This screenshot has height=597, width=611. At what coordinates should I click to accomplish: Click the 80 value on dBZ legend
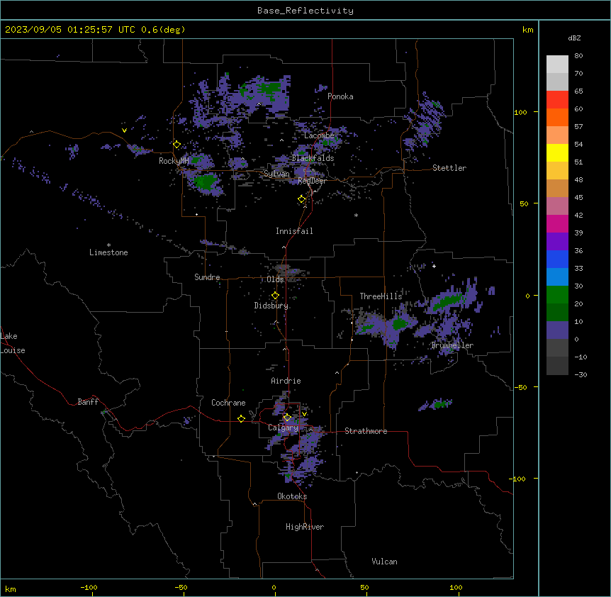pos(578,56)
